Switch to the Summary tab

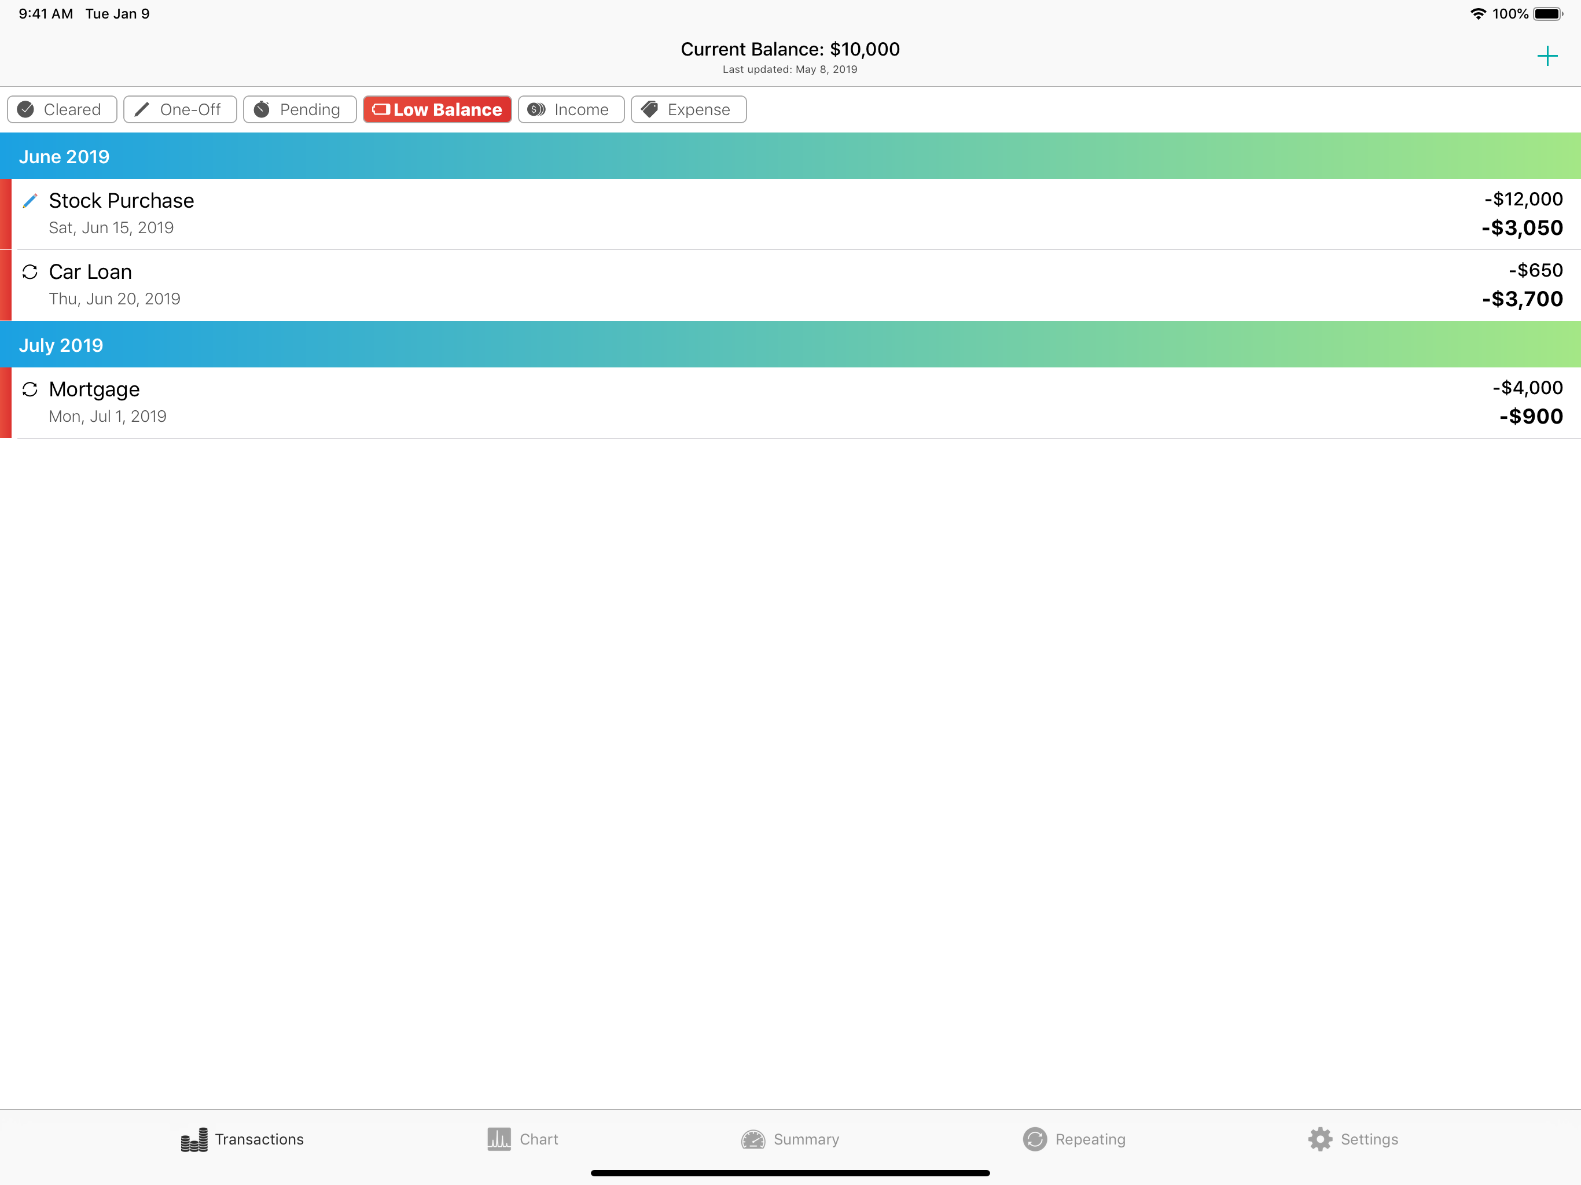(x=790, y=1139)
